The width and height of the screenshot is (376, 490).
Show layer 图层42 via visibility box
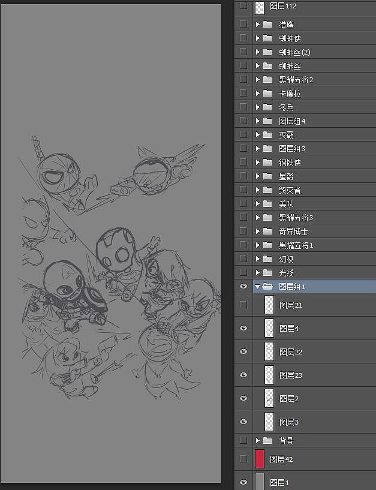[x=243, y=459]
